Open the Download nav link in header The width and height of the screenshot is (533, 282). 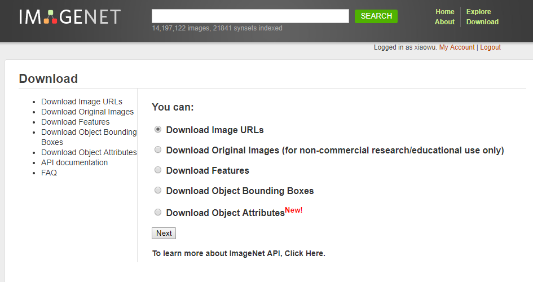point(482,22)
